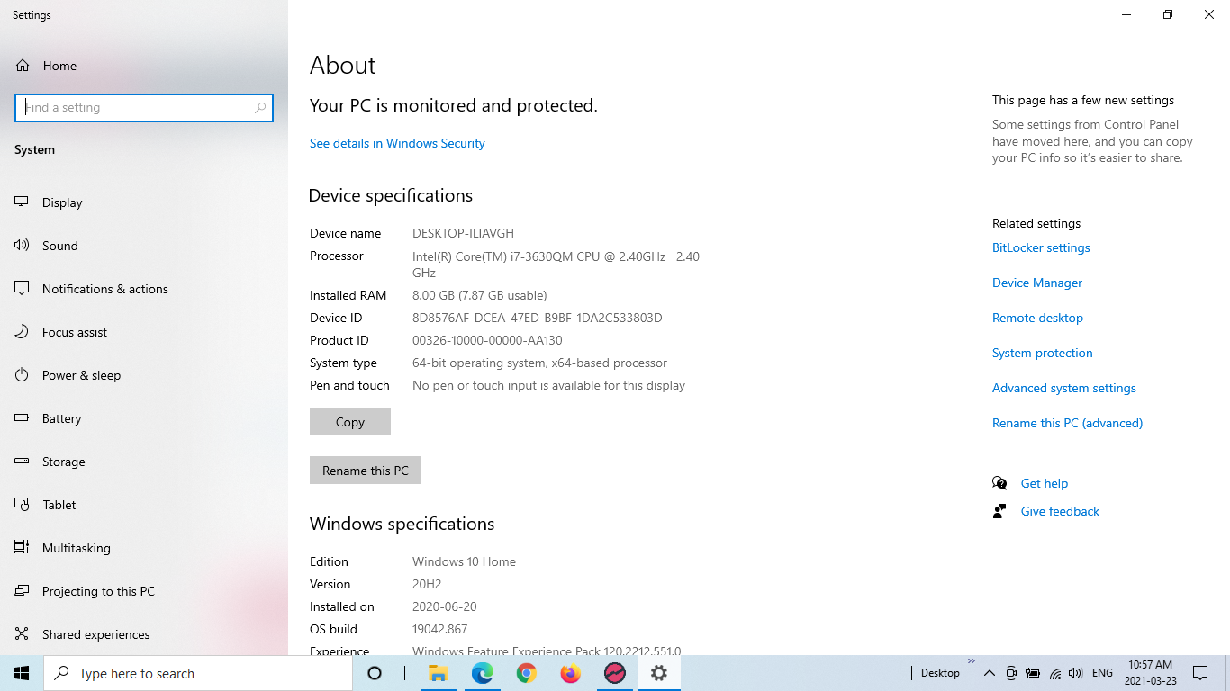Screen dimensions: 1230x691
Task: Click the Multitasking icon
Action: pyautogui.click(x=23, y=548)
